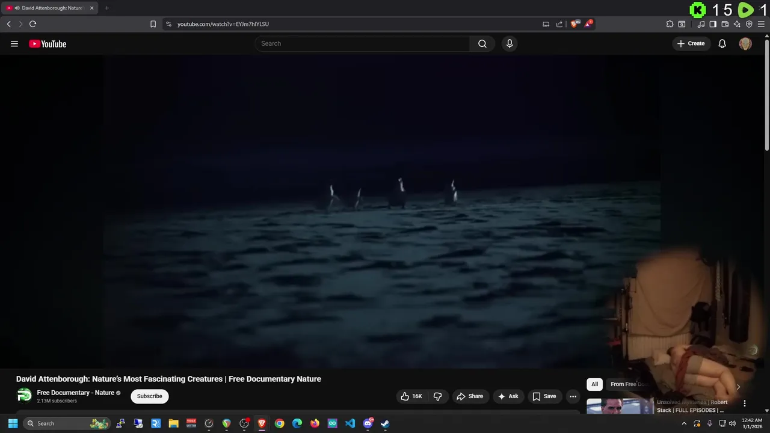Select the David Attenborough tab
Image resolution: width=770 pixels, height=433 pixels.
coord(51,8)
